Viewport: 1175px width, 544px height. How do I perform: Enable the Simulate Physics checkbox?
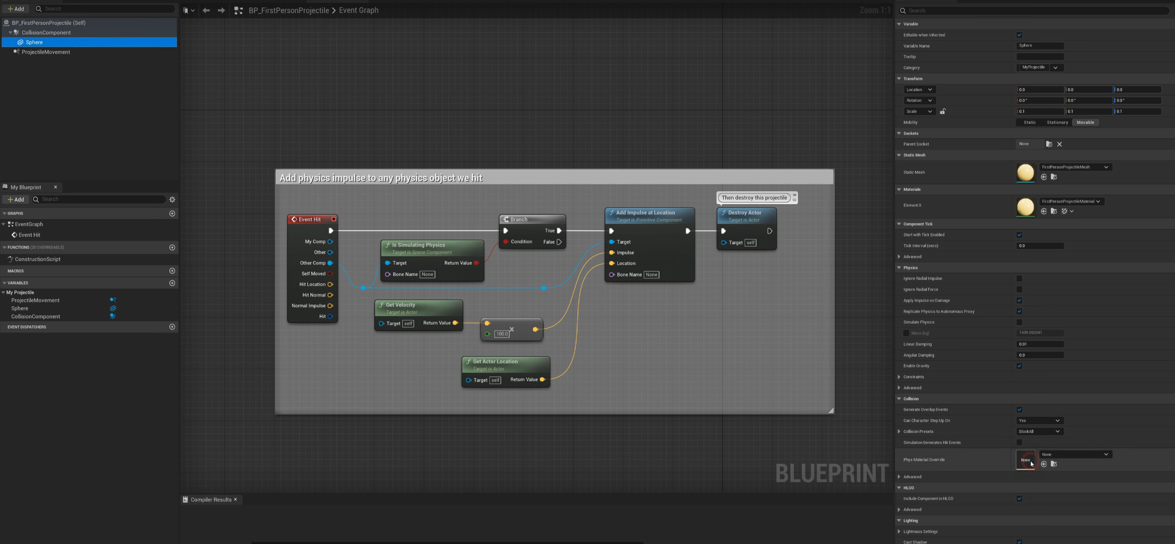point(1019,322)
